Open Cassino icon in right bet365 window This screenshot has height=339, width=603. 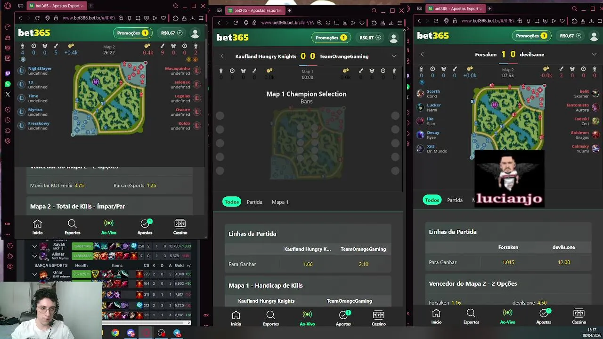(579, 316)
